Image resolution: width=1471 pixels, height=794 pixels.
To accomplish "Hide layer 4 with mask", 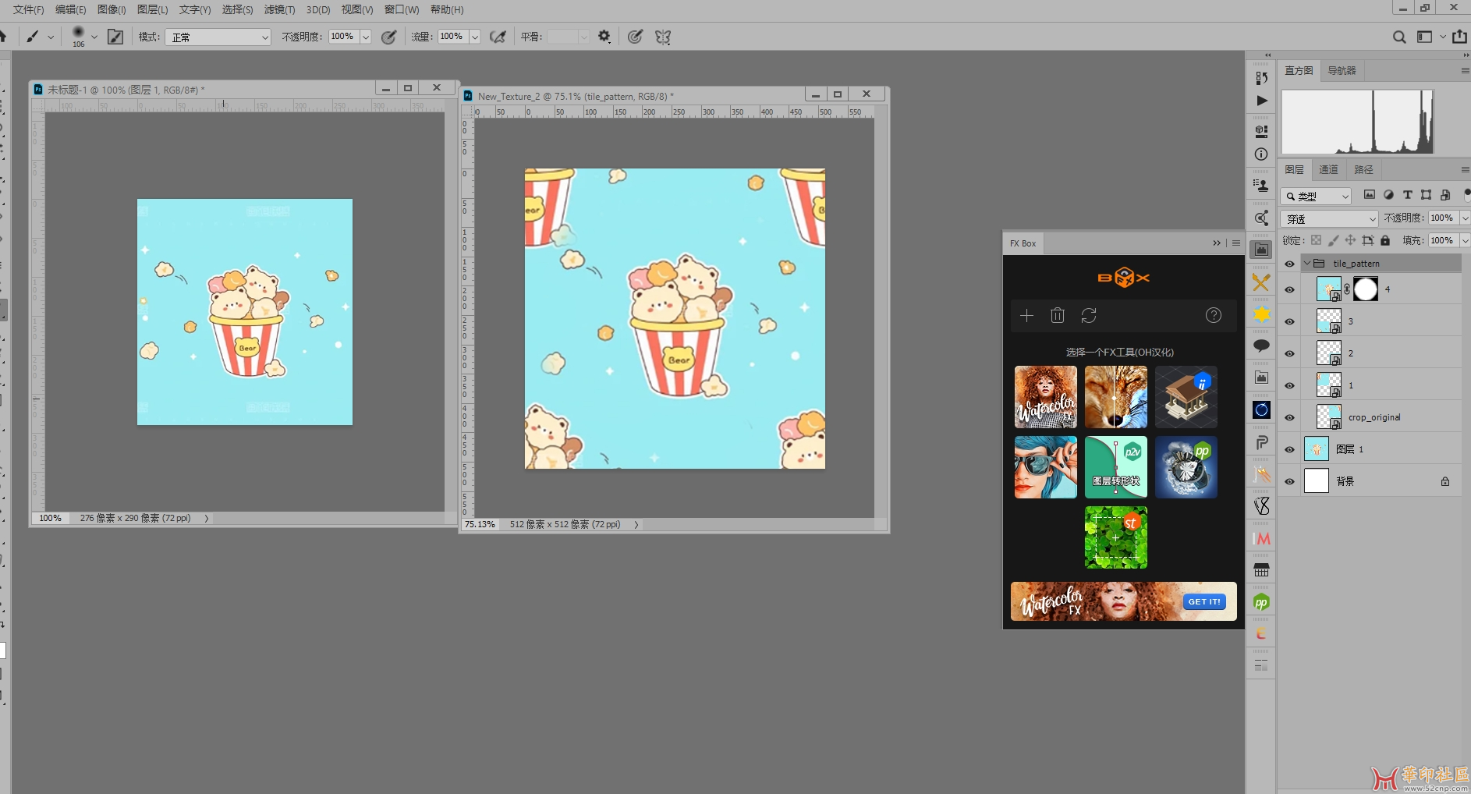I will 1289,289.
